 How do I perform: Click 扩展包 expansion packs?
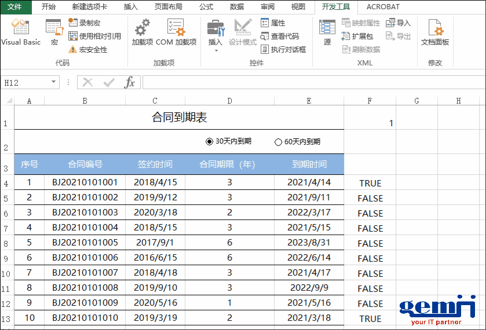click(x=357, y=36)
